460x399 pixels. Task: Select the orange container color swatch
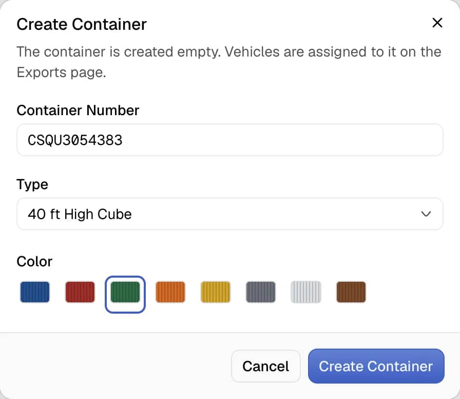(x=170, y=292)
